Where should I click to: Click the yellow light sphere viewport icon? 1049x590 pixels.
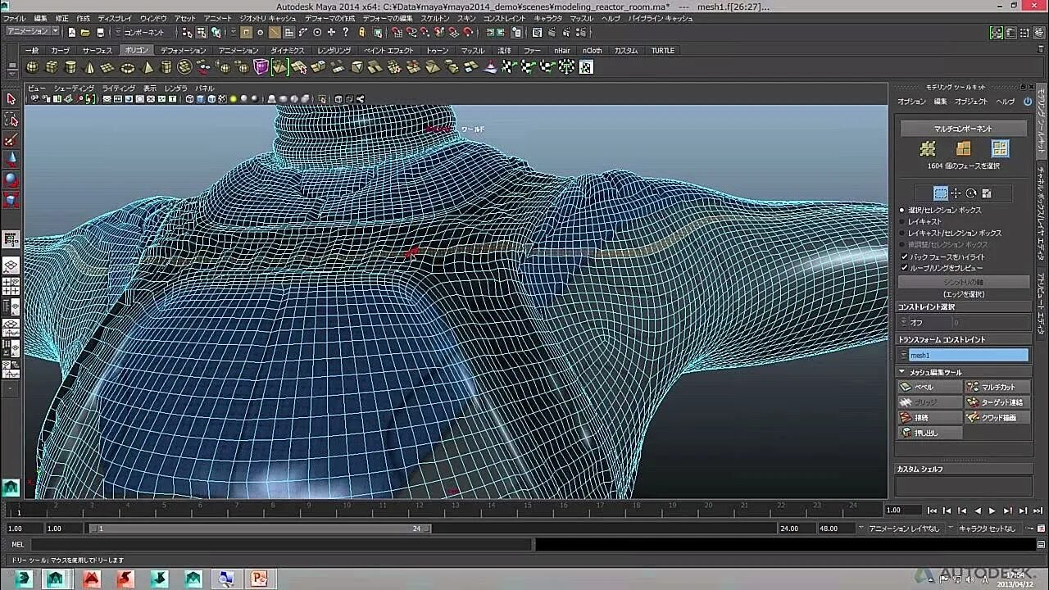pos(234,99)
